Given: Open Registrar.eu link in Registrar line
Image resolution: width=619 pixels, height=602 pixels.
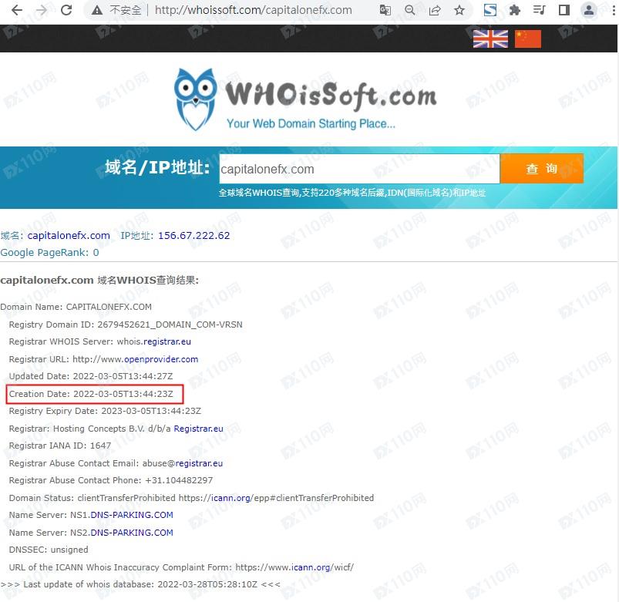Looking at the screenshot, I should point(198,429).
